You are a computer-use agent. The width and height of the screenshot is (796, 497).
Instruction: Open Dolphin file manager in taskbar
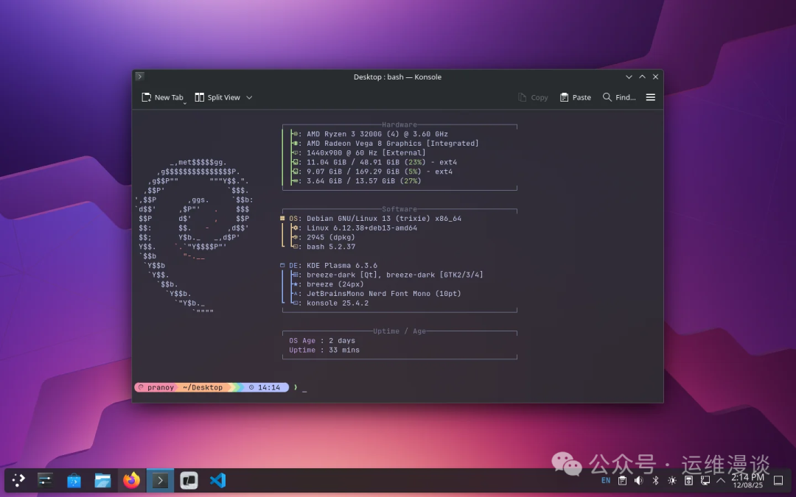[x=103, y=481]
